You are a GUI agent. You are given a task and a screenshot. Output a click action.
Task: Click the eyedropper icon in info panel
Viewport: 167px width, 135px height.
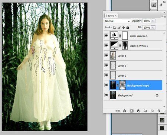161,5
